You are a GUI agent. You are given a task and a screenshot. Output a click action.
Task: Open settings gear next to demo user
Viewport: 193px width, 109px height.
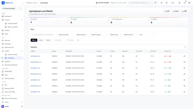pos(22,106)
